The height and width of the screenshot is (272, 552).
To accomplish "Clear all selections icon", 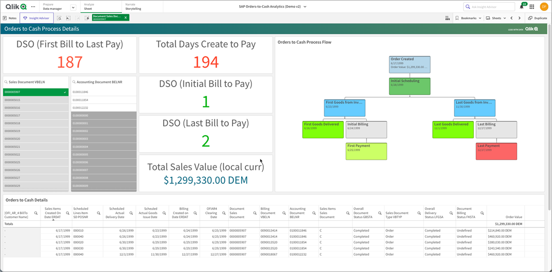I will coord(87,18).
